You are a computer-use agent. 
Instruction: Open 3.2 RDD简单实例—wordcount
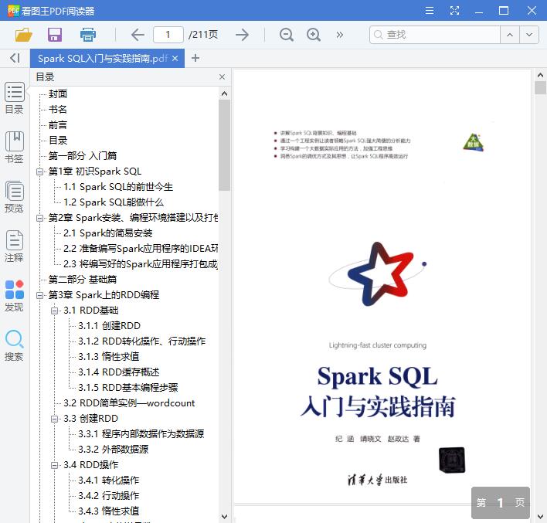pyautogui.click(x=129, y=403)
